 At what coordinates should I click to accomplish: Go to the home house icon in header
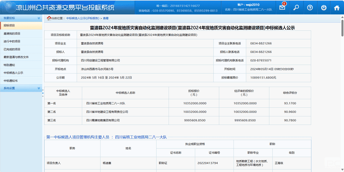pyautogui.click(x=337, y=8)
